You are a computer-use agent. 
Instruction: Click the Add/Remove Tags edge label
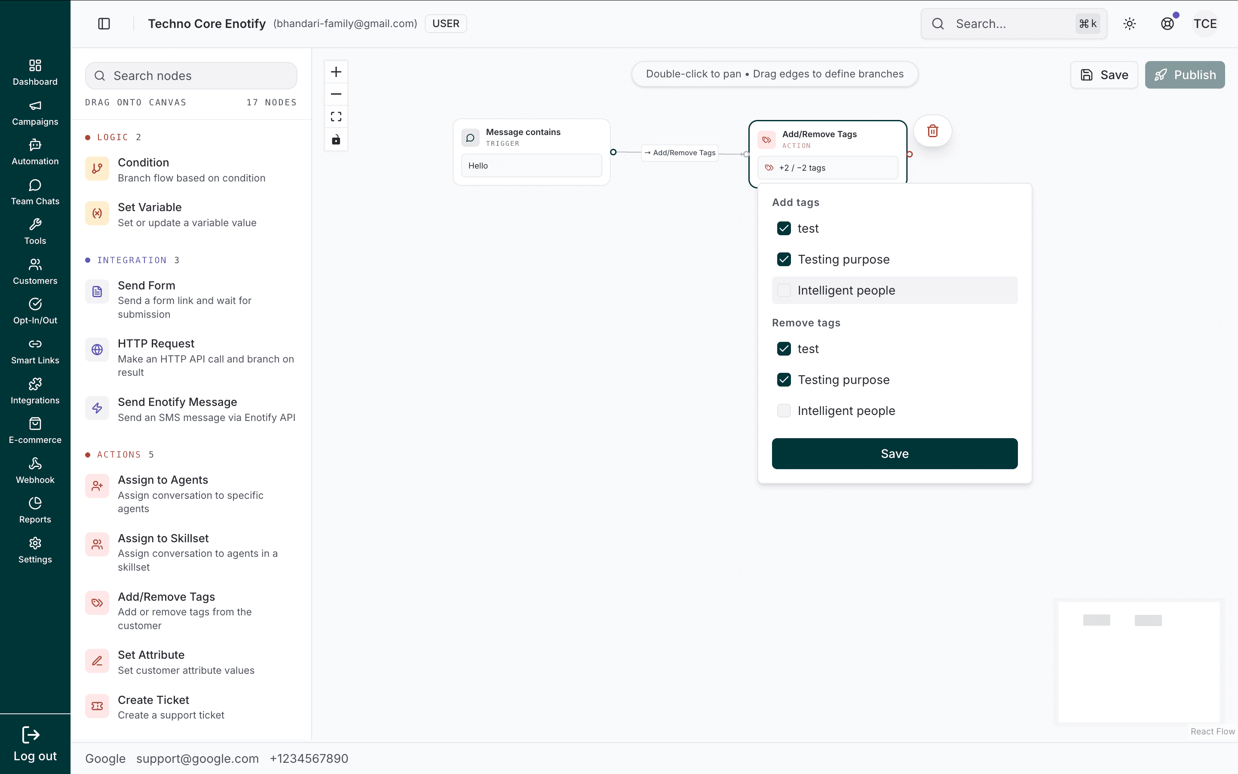coord(680,153)
